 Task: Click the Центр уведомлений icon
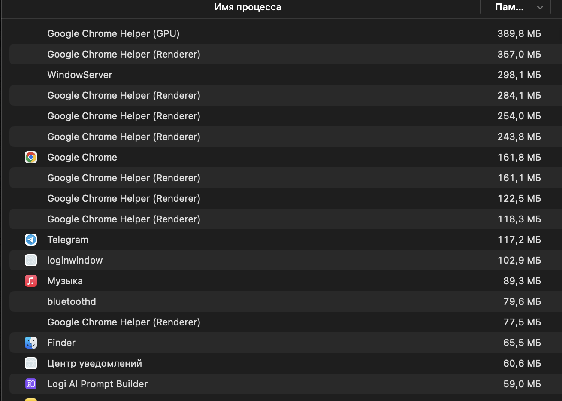point(31,363)
